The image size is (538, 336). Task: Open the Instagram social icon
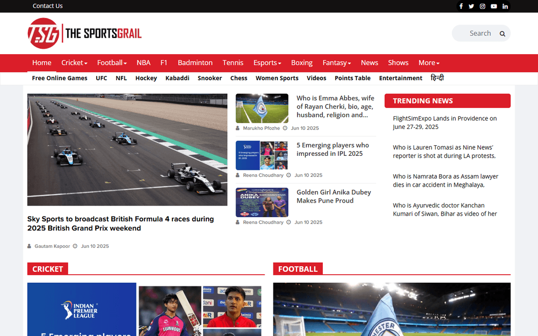pos(482,6)
